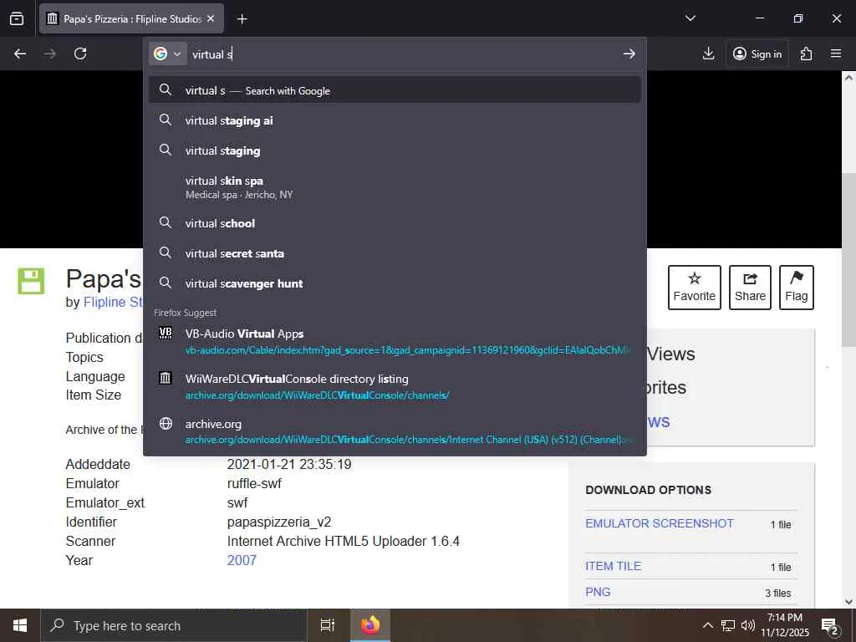This screenshot has height=642, width=856.
Task: Click the green floppy disk software icon
Action: coord(31,281)
